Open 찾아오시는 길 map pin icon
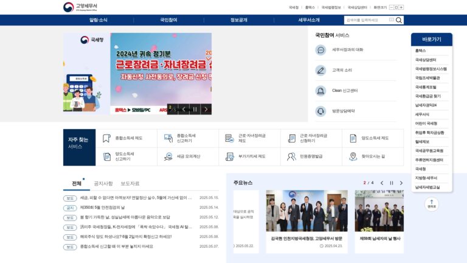The image size is (467, 263). [x=353, y=156]
